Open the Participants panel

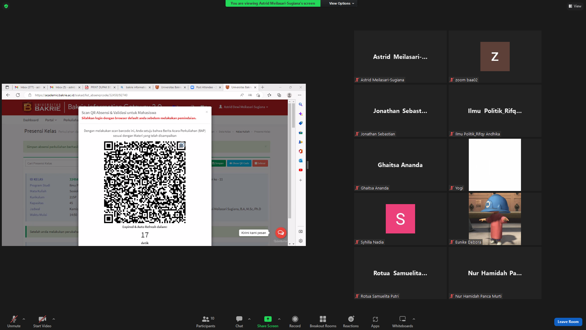[206, 321]
